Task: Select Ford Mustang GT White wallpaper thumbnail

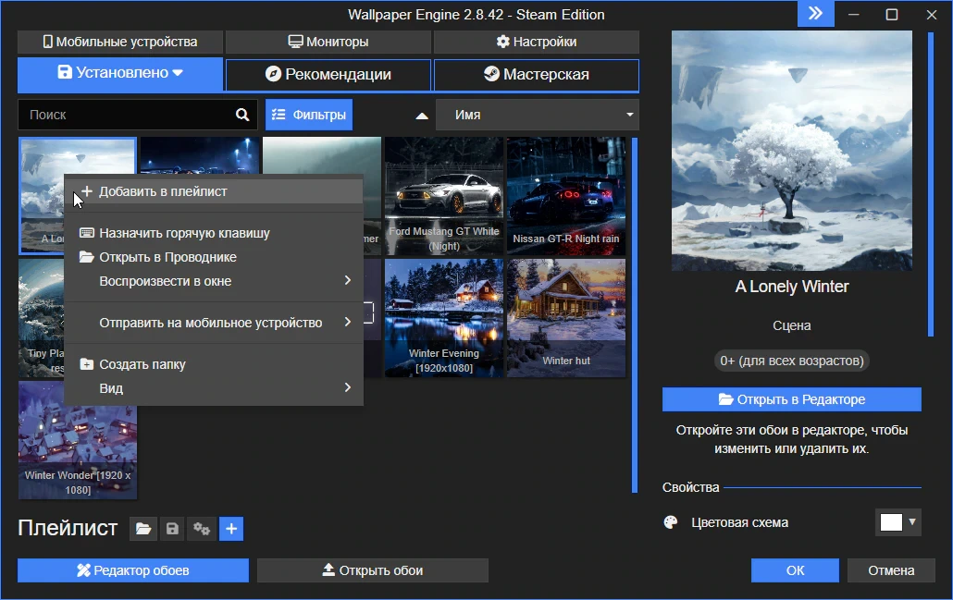Action: pos(444,196)
